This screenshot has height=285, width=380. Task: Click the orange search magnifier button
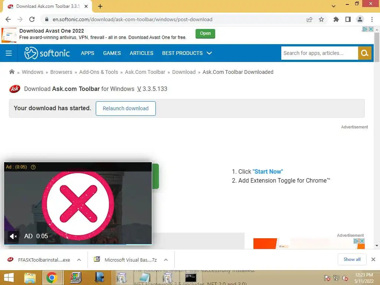[x=365, y=53]
